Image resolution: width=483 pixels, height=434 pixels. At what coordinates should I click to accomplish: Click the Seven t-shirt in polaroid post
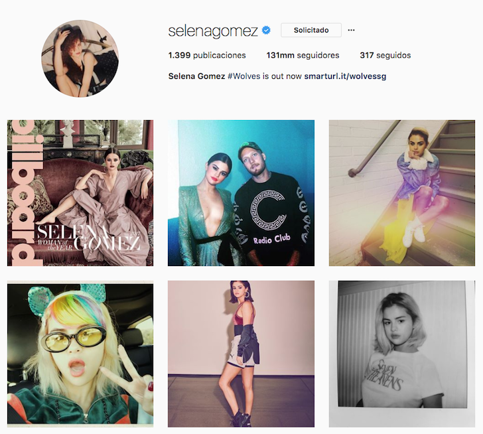pos(401,380)
